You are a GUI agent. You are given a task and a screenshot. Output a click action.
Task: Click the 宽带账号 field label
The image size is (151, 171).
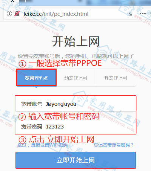(32, 104)
